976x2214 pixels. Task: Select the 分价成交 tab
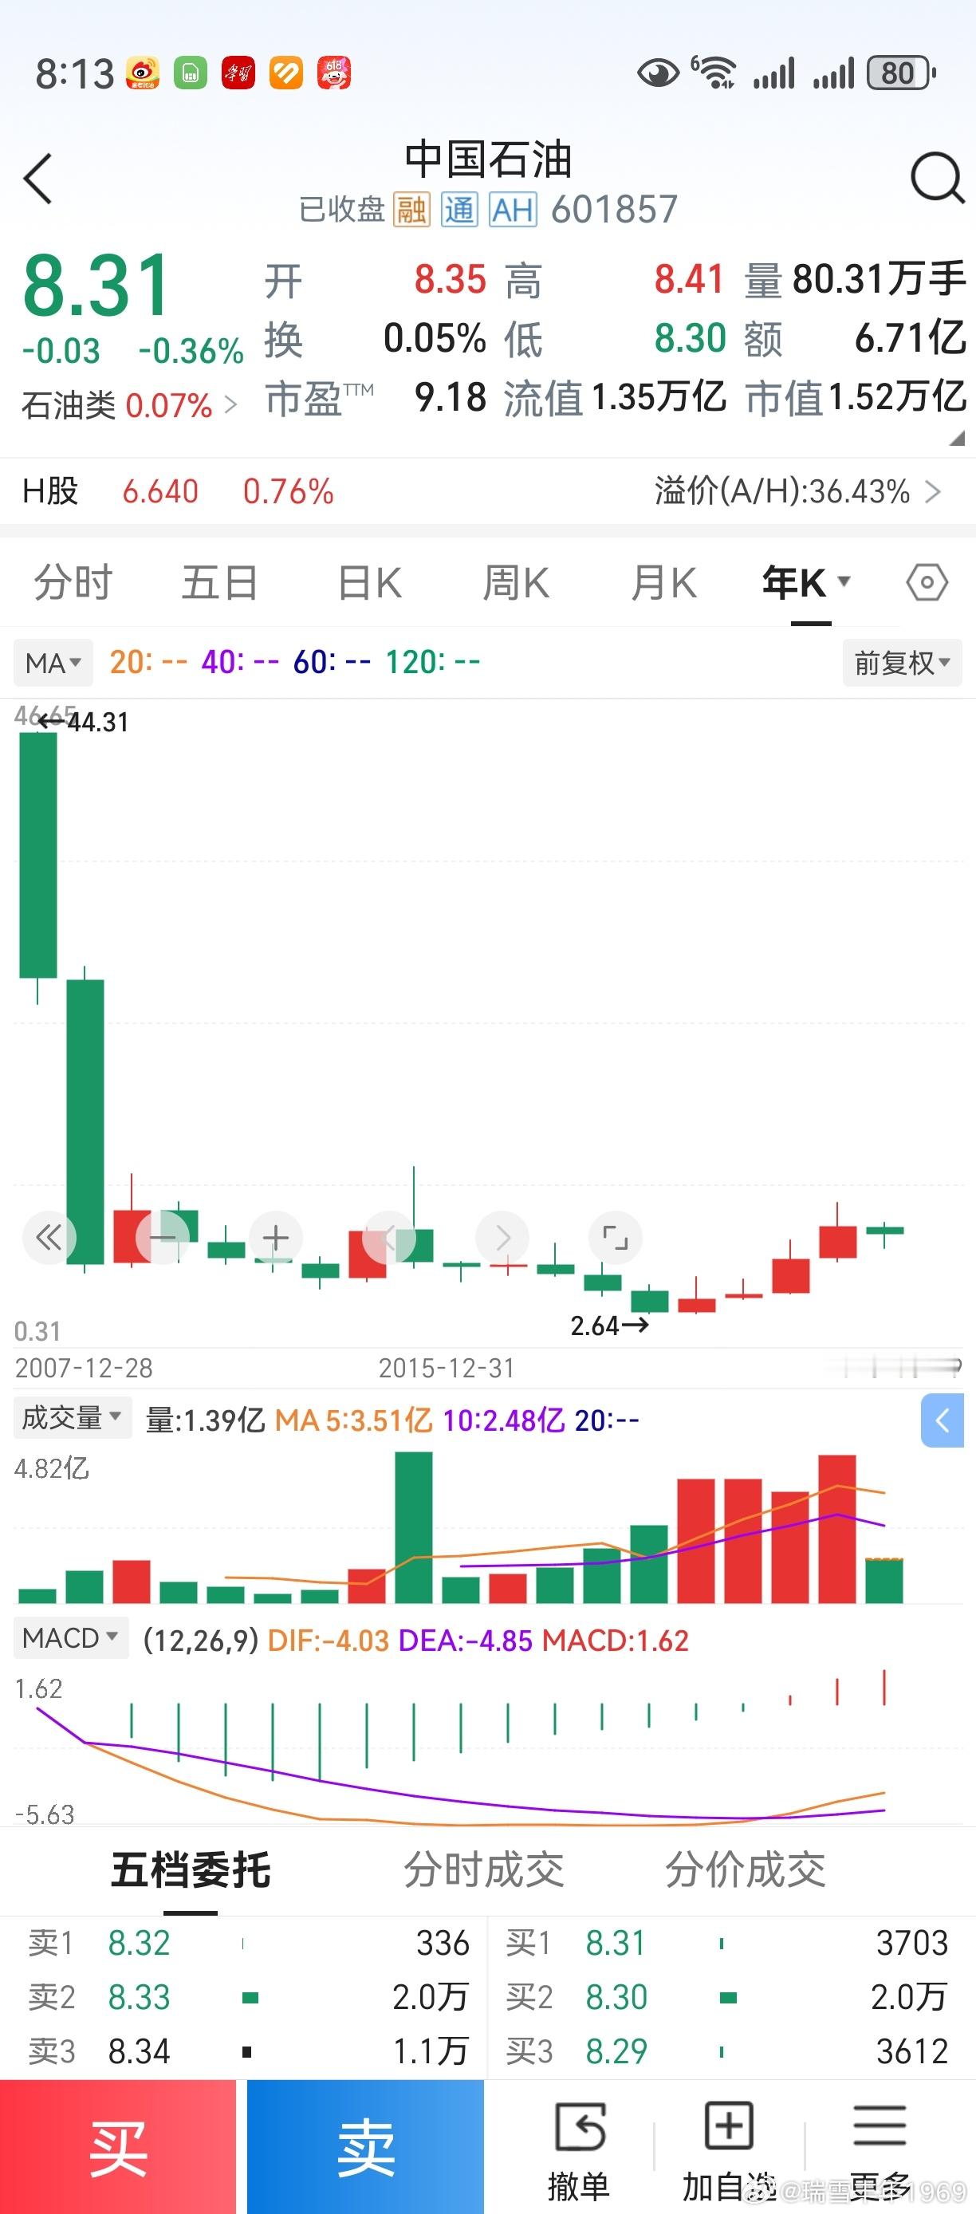(746, 1869)
